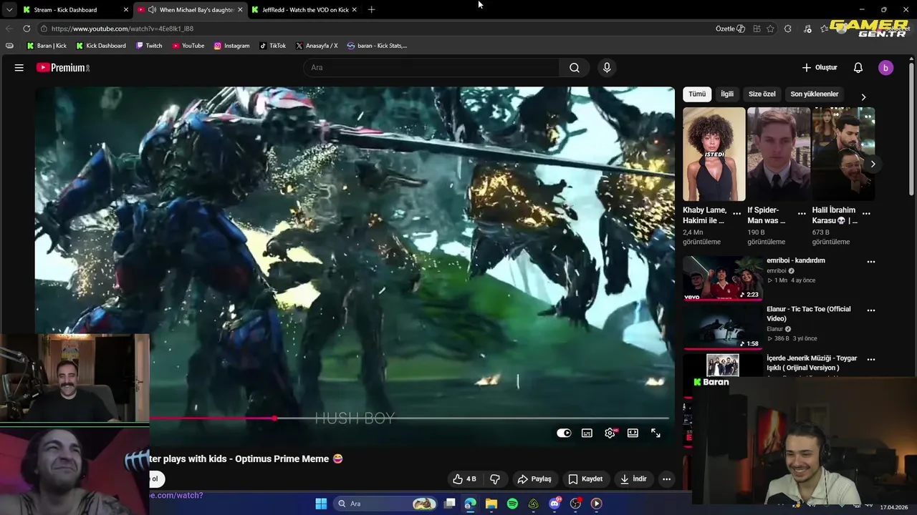
Task: Open the account avatar menu
Action: [x=885, y=67]
